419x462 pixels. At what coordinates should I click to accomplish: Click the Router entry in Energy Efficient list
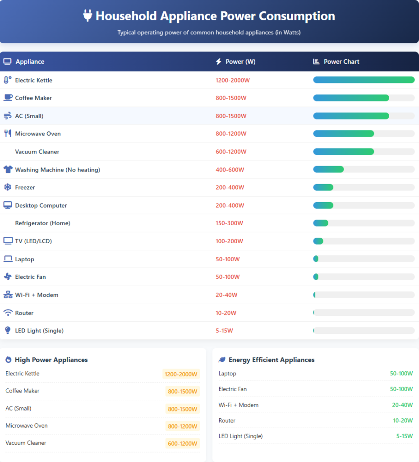[x=227, y=420]
